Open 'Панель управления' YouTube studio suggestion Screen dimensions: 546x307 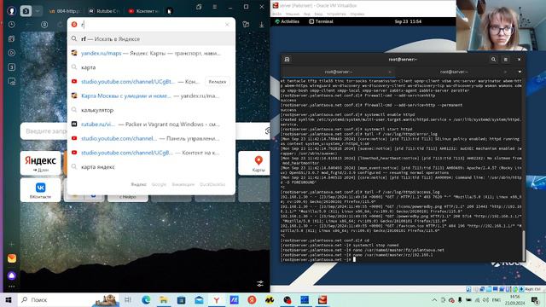pyautogui.click(x=151, y=138)
